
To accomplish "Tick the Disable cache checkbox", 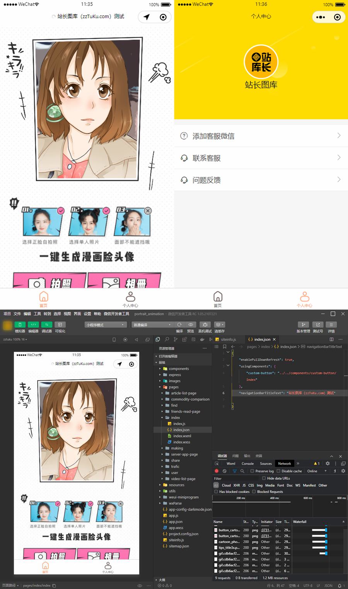I will [x=278, y=471].
